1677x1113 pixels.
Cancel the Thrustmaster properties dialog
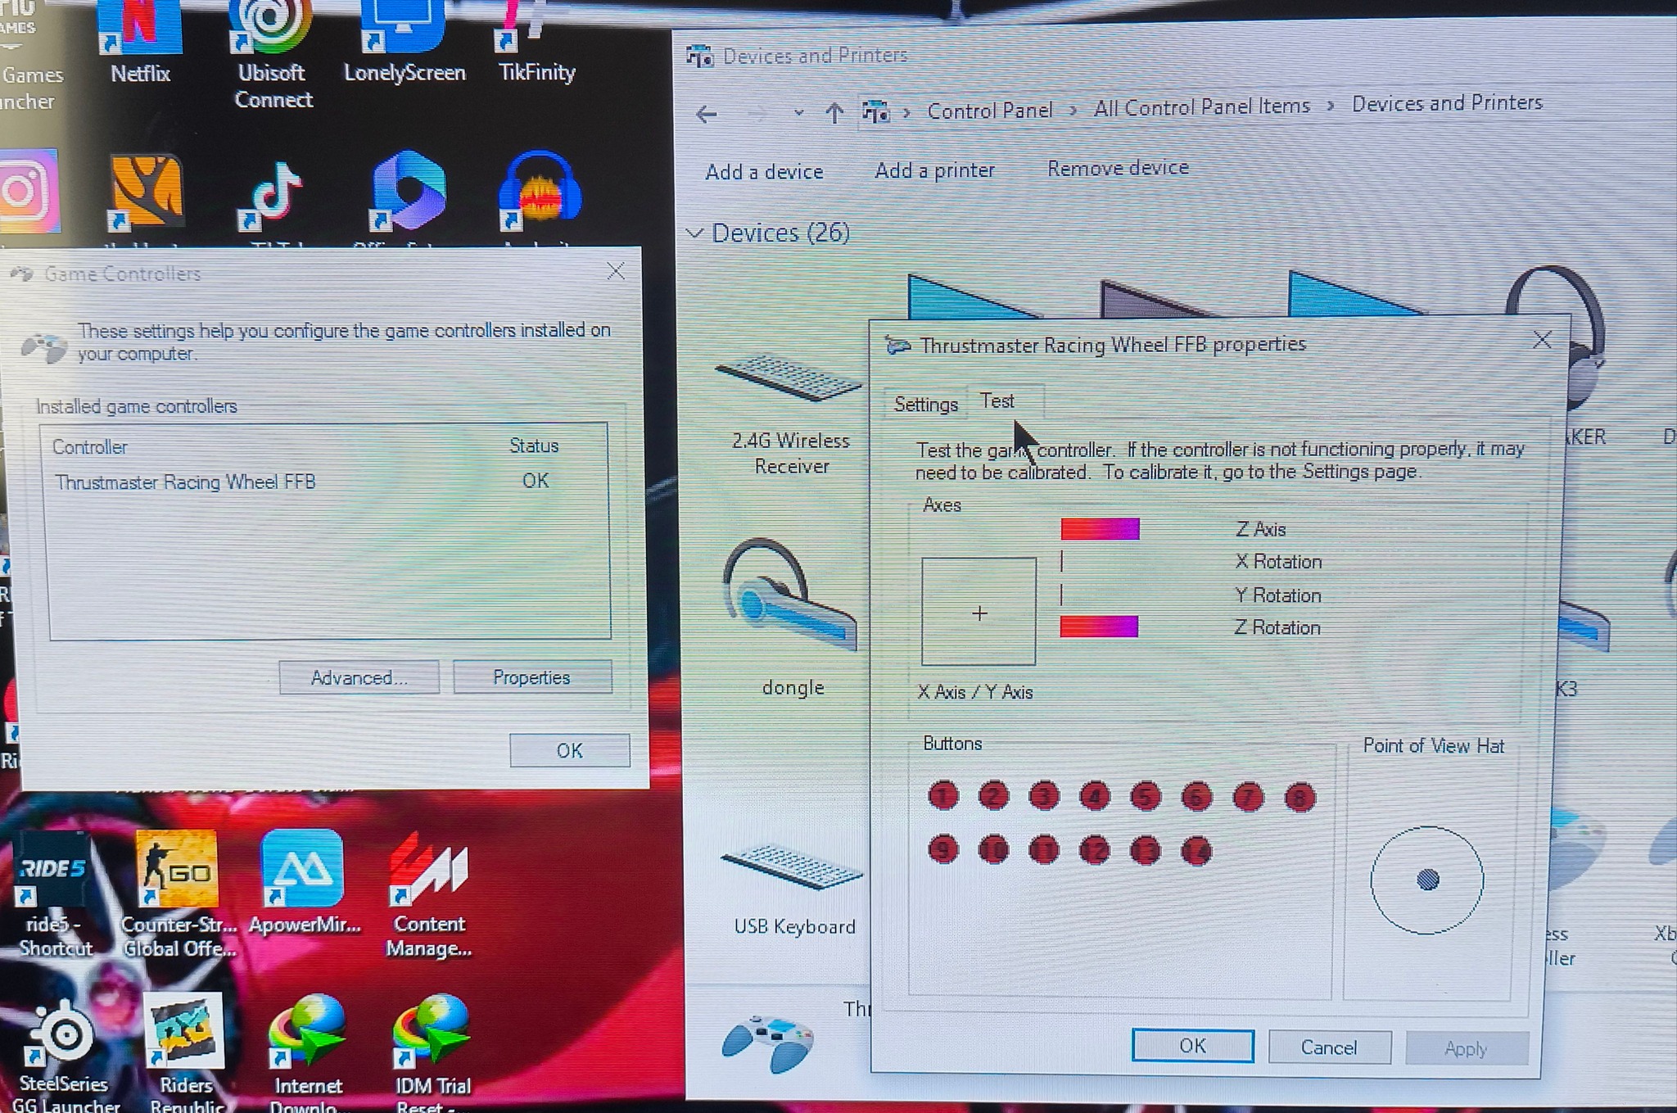click(1329, 1047)
